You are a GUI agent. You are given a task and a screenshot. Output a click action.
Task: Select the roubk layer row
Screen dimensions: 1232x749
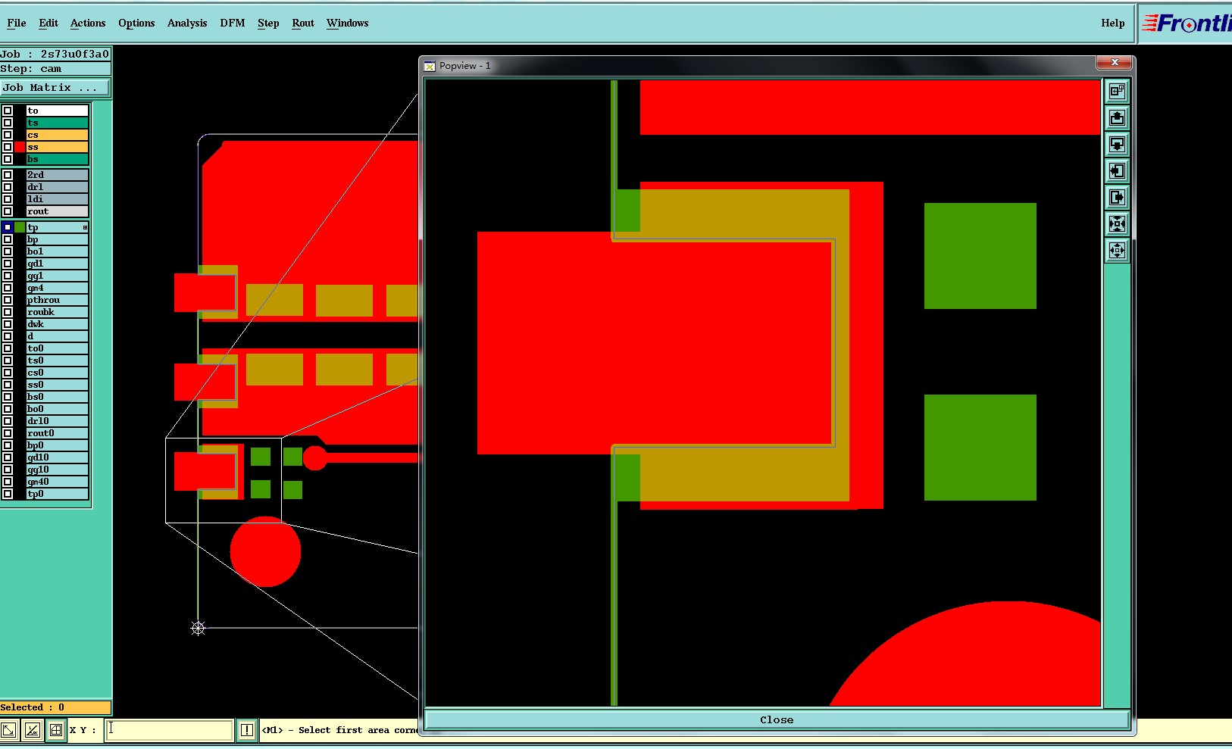click(x=58, y=312)
